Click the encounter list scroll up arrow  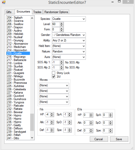tap(32, 18)
